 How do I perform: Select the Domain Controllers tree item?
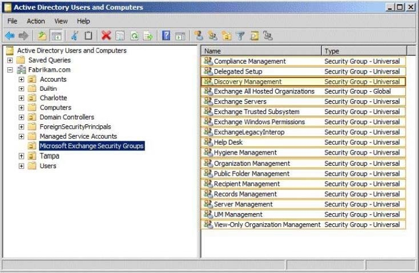click(67, 117)
